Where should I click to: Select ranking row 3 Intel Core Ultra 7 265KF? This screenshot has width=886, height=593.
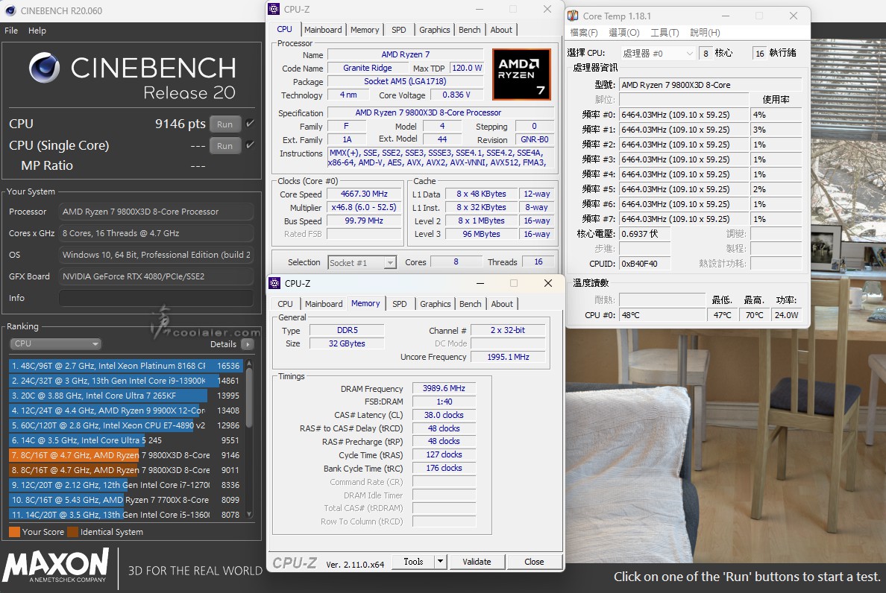(125, 396)
